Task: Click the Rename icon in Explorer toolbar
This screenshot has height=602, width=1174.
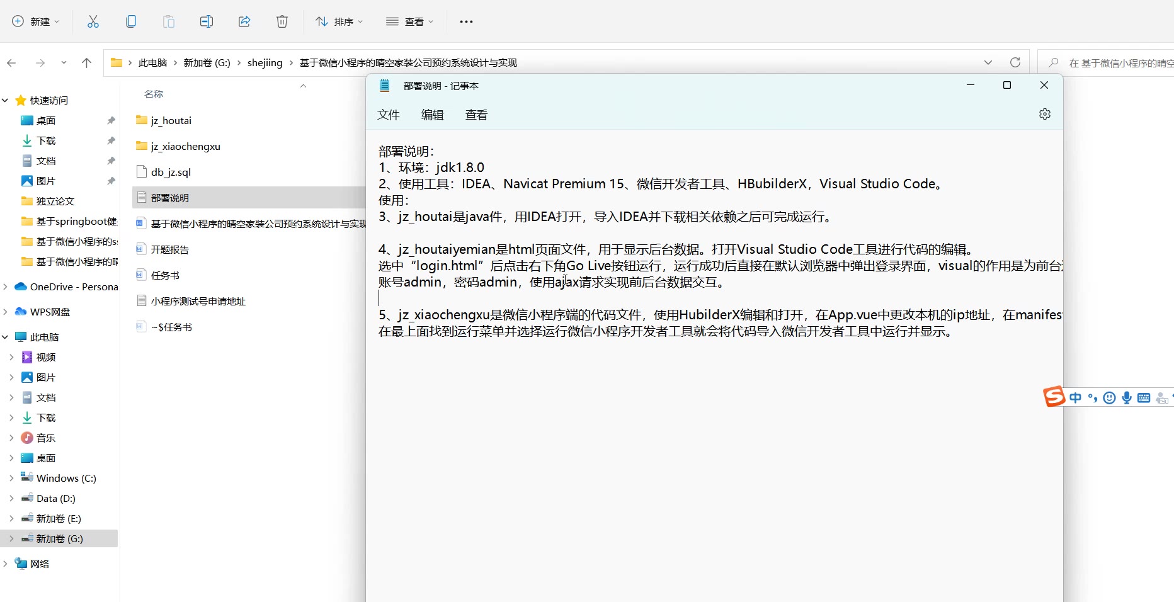Action: (207, 21)
